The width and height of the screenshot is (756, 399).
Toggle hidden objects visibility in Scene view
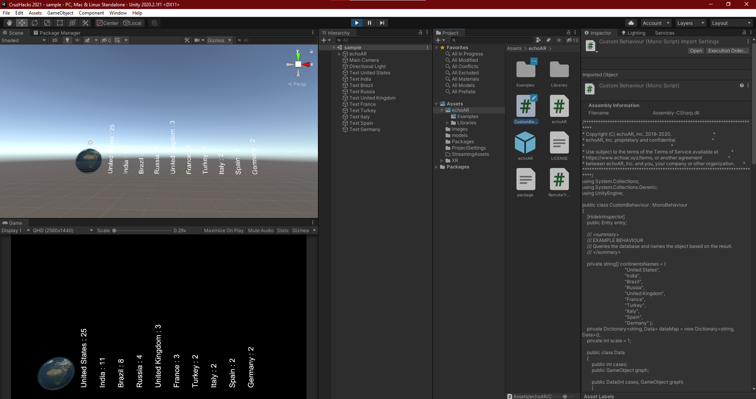[x=106, y=40]
